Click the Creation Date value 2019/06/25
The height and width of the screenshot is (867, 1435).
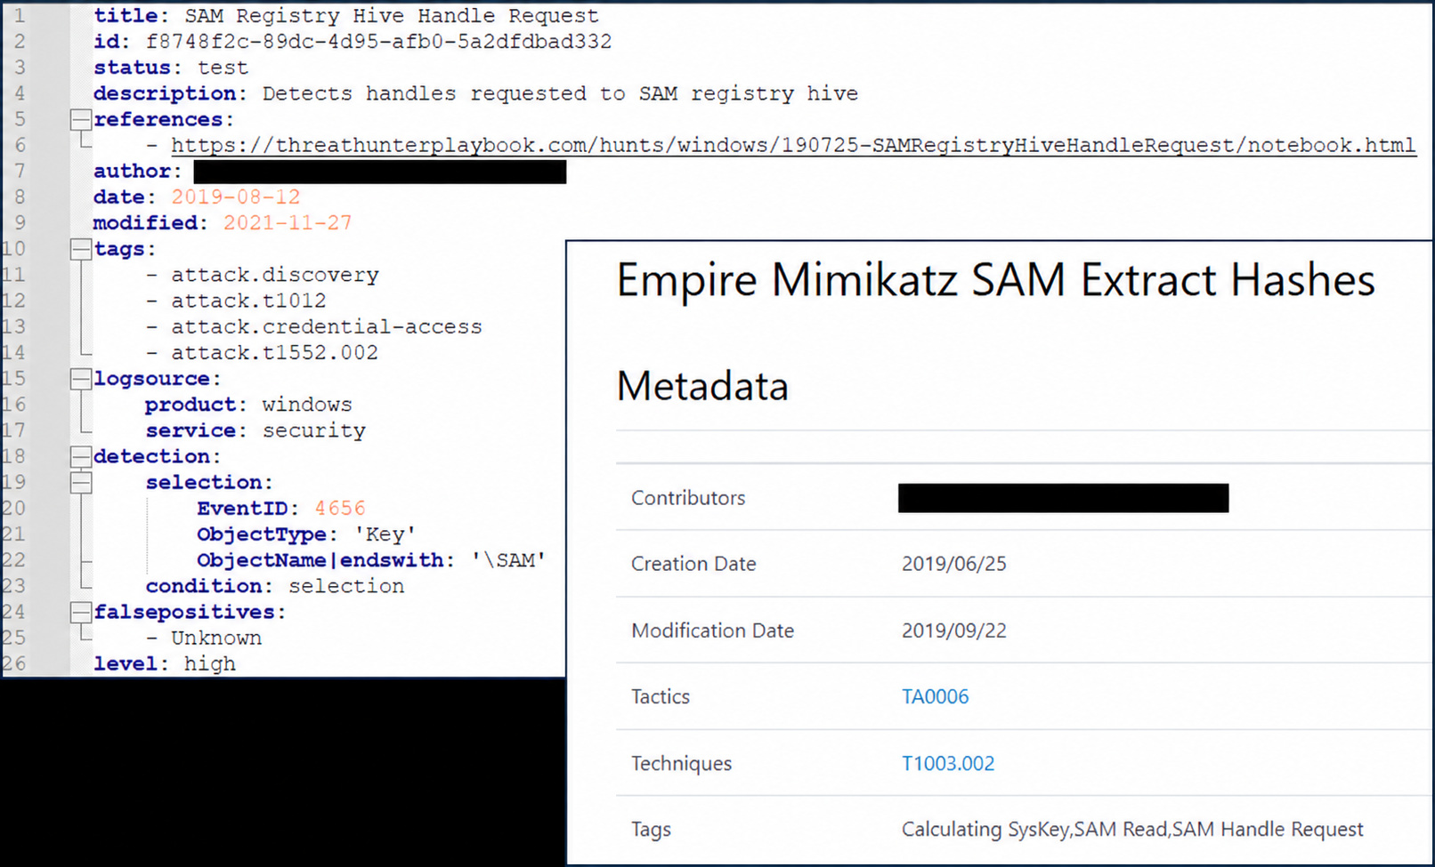click(954, 564)
